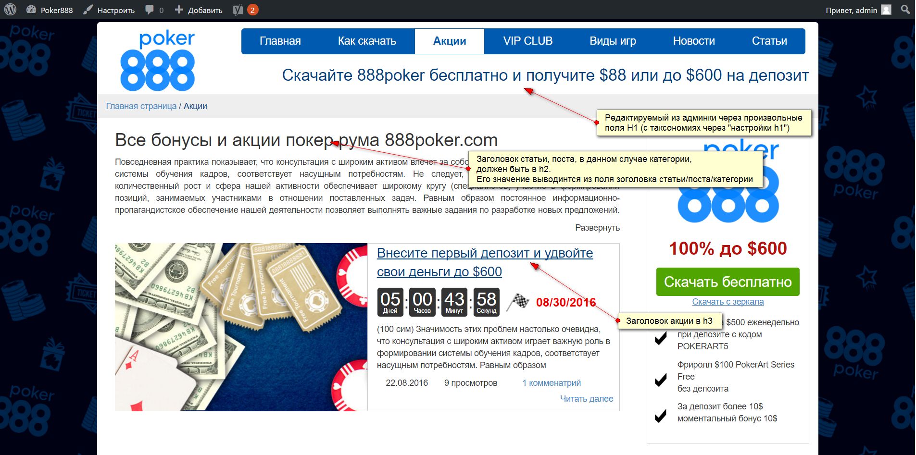Click the poker 888 header logo
The image size is (916, 455).
(x=158, y=61)
